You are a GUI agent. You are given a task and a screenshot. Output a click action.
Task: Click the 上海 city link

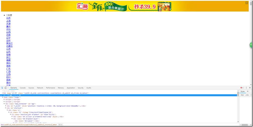click(8, 21)
